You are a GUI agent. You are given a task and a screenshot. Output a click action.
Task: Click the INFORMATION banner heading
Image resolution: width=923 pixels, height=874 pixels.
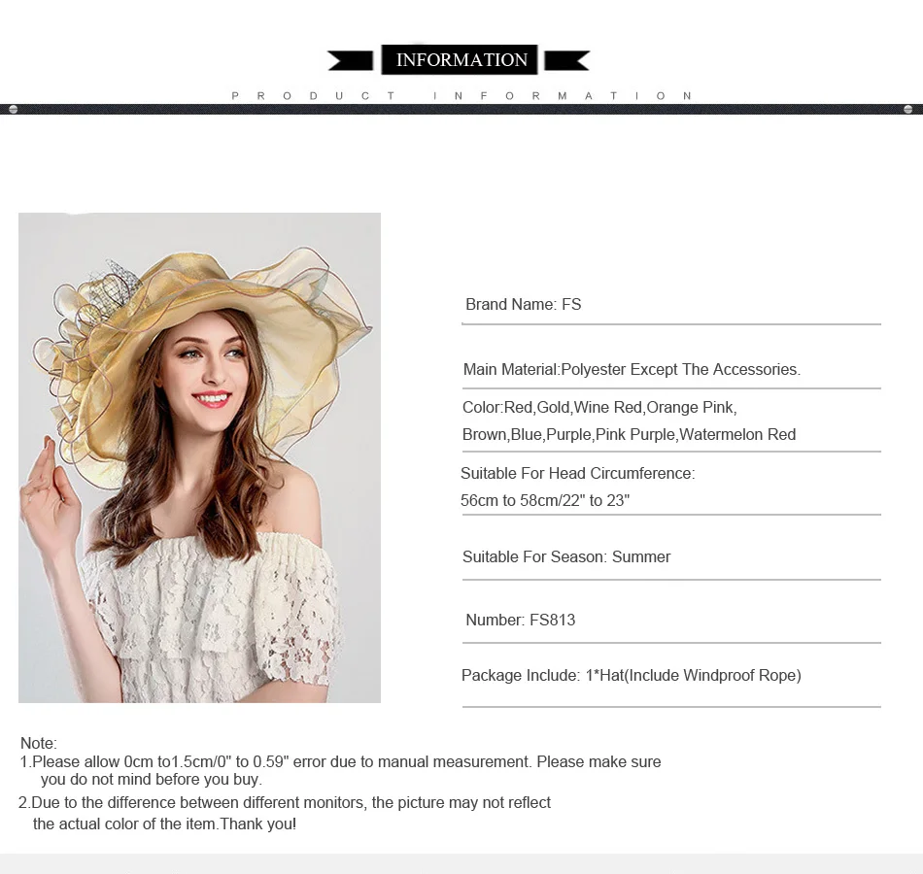tap(460, 59)
